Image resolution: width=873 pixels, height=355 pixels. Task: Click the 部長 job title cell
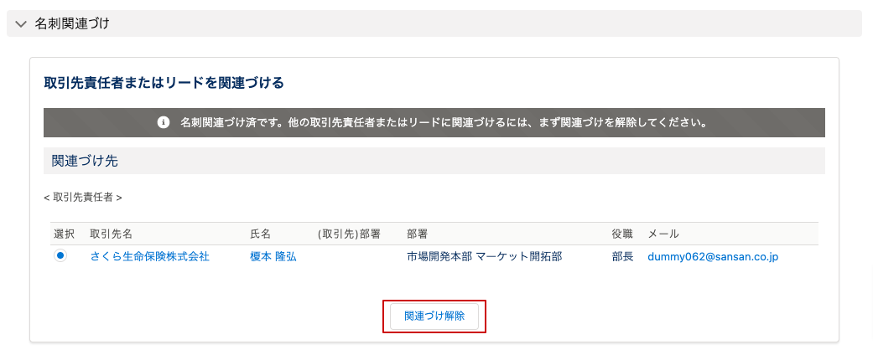pos(623,257)
